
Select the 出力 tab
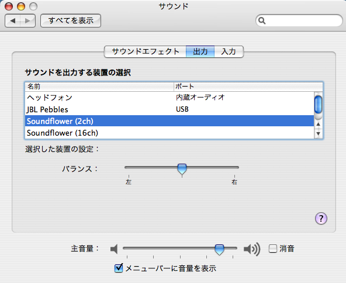(x=200, y=51)
